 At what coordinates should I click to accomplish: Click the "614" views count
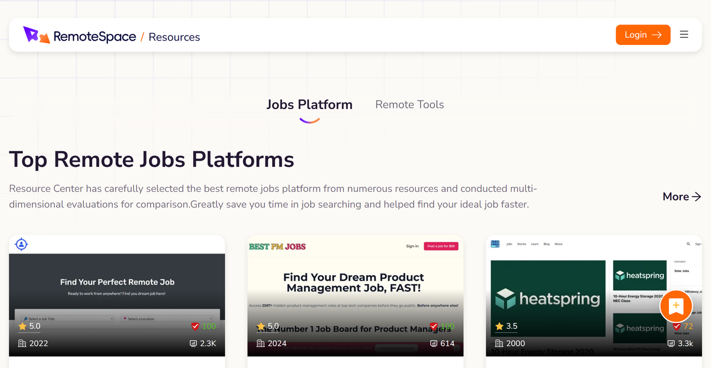coord(448,344)
